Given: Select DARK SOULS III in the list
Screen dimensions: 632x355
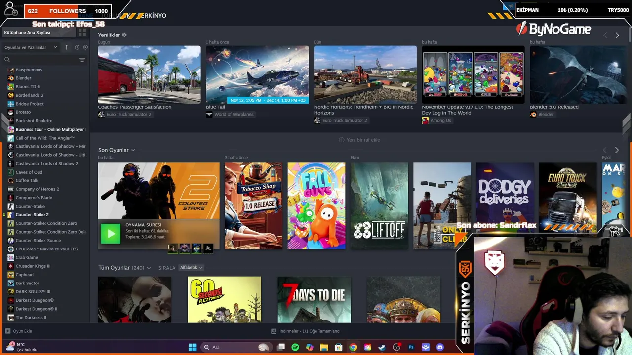Looking at the screenshot, I should pos(33,292).
